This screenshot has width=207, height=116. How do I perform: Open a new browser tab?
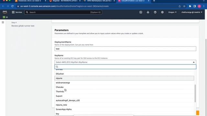tap(154, 1)
